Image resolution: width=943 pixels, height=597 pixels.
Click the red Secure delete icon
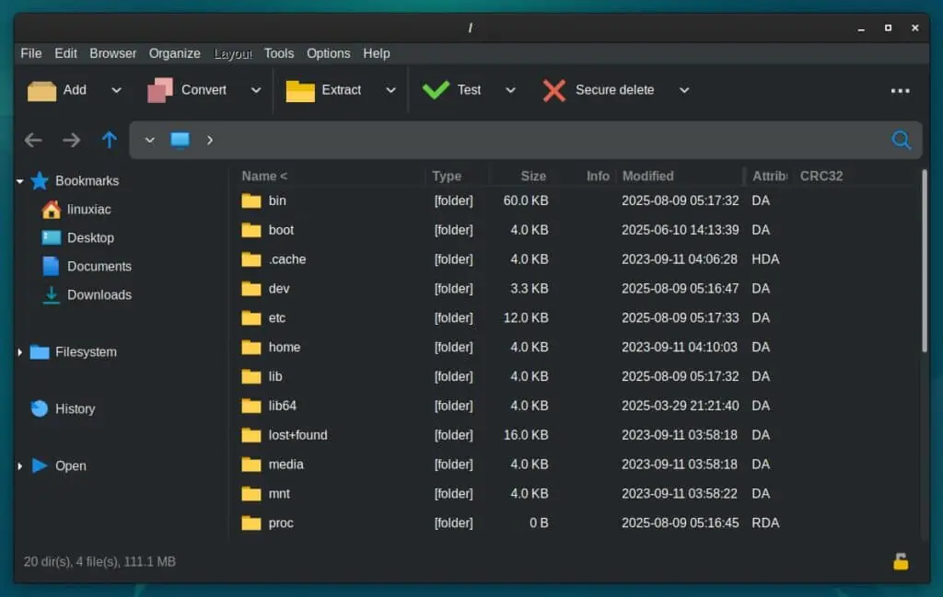(553, 89)
